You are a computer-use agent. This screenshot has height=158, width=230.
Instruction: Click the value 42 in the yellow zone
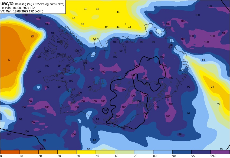(x=106, y=27)
